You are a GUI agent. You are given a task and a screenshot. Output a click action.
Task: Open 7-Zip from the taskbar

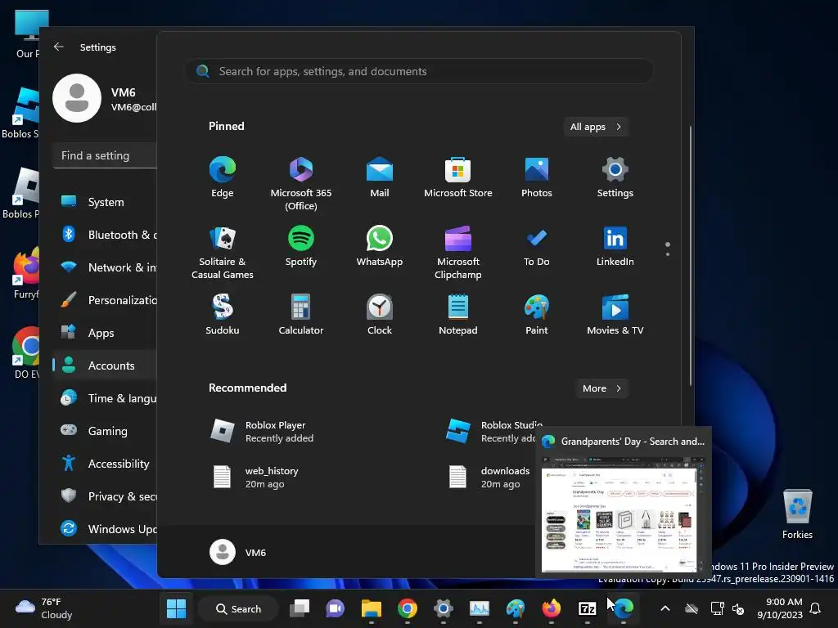pos(587,608)
